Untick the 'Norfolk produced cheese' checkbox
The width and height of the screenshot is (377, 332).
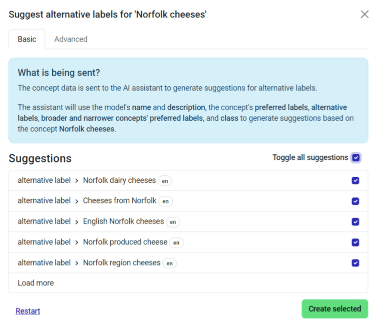point(355,242)
